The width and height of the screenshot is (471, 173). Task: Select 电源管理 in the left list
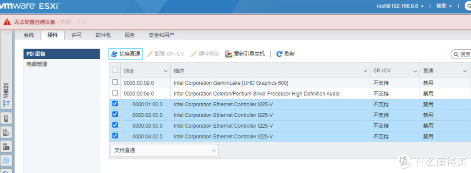click(61, 64)
